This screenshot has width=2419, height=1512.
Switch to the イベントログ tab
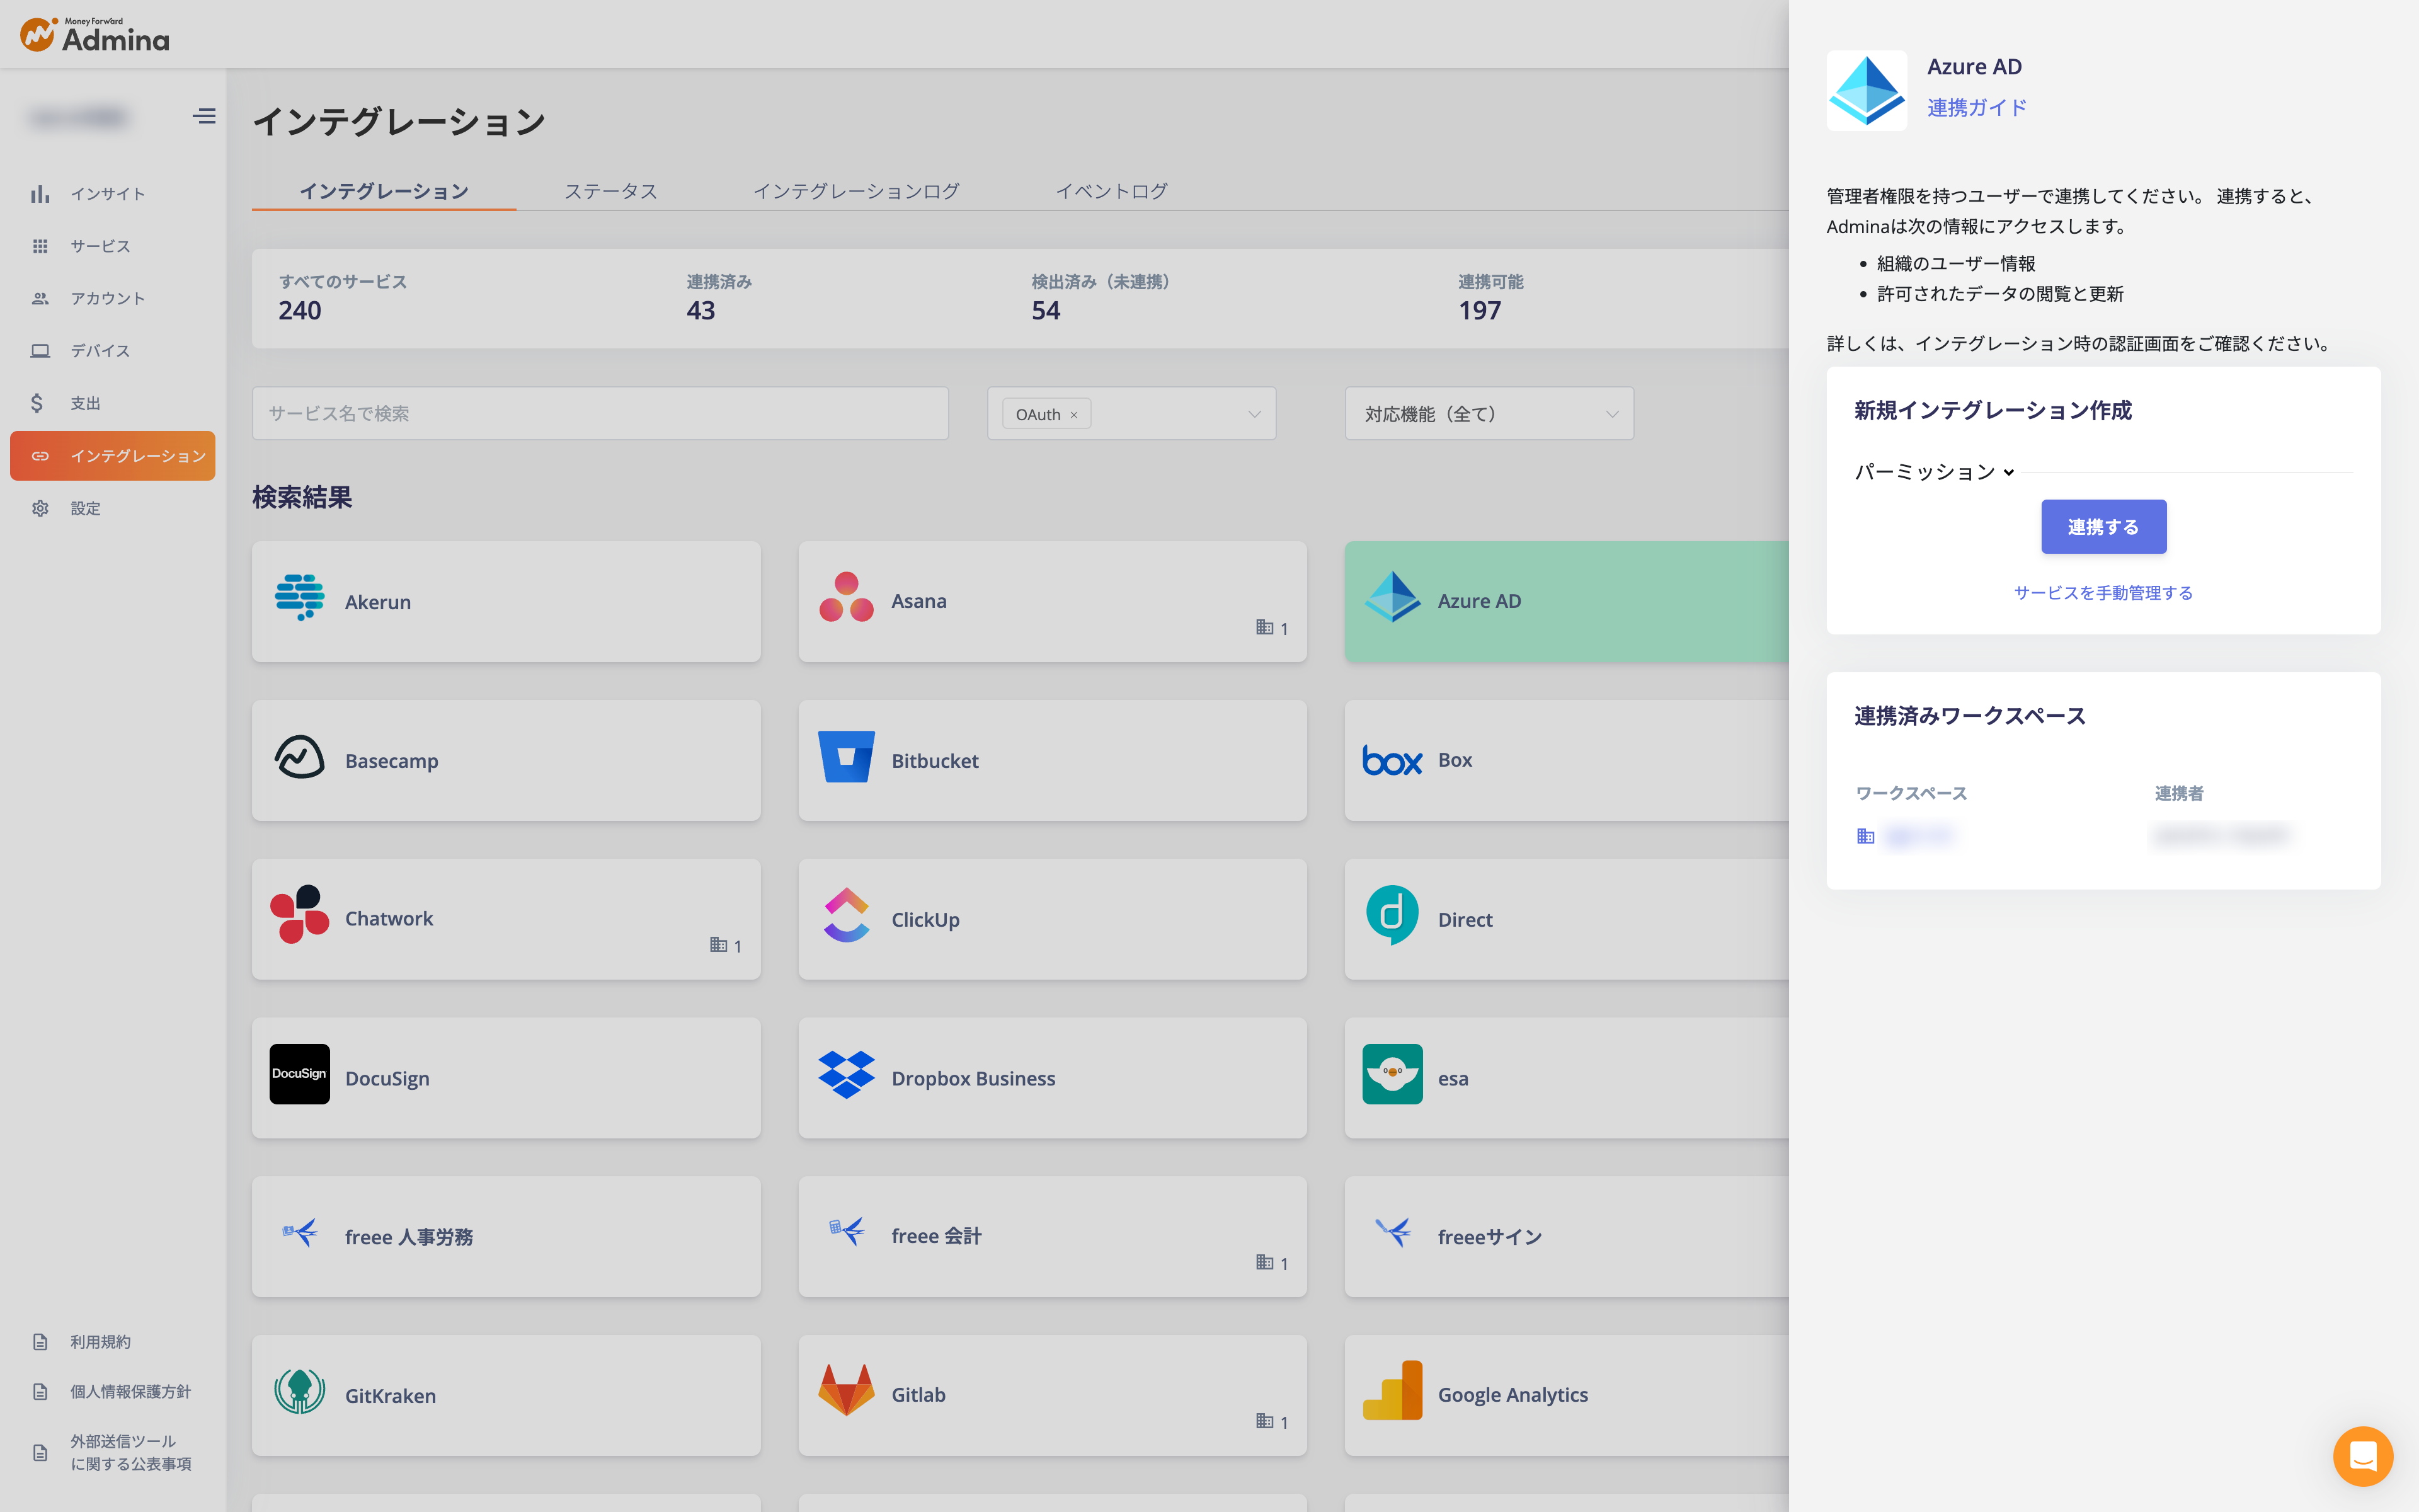[x=1111, y=190]
